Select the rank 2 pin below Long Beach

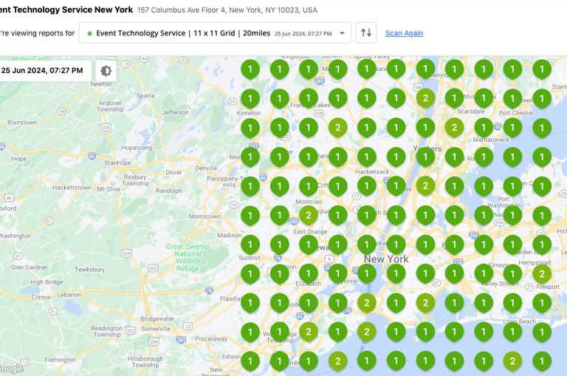click(512, 361)
